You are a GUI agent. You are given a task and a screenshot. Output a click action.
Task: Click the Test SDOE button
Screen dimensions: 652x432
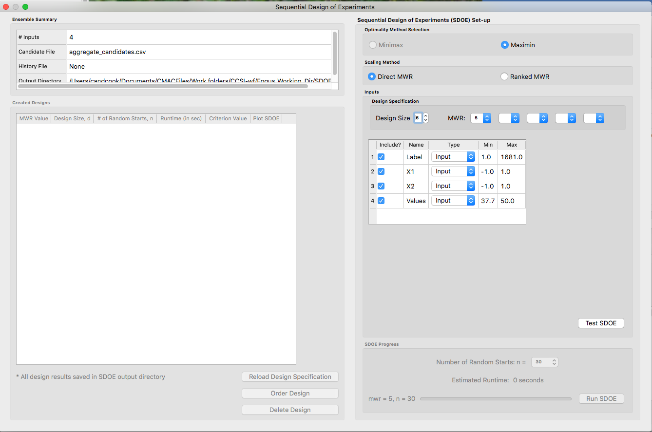coord(601,323)
